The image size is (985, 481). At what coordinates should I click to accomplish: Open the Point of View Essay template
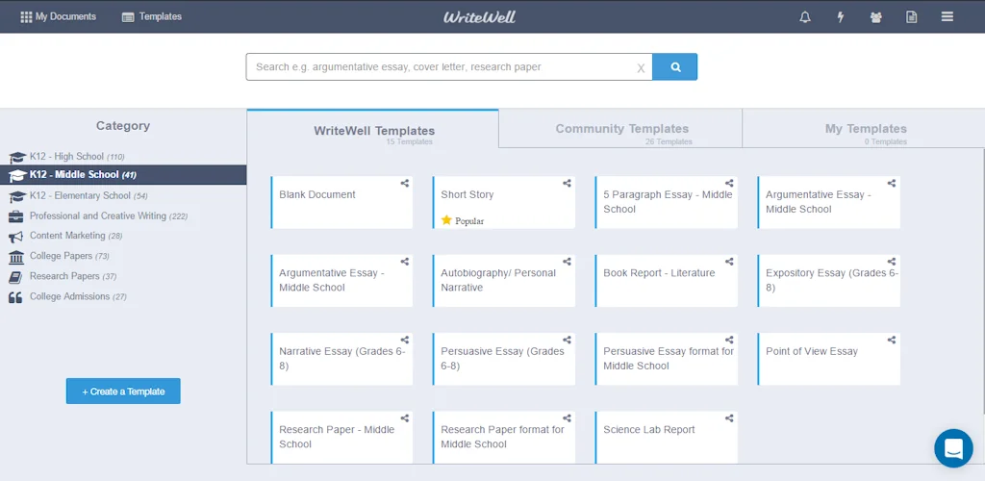coord(828,359)
